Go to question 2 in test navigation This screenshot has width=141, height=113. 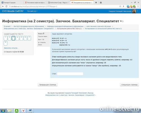(9, 38)
